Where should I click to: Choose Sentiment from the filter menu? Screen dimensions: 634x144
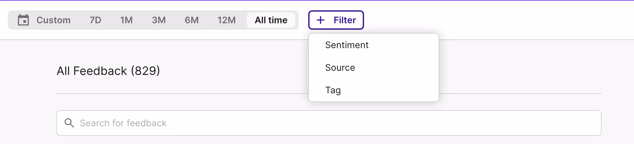pyautogui.click(x=374, y=45)
